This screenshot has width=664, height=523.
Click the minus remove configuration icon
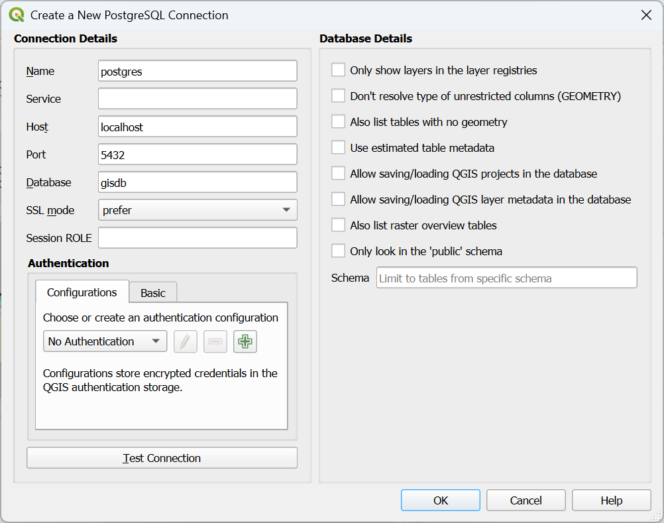(x=215, y=341)
